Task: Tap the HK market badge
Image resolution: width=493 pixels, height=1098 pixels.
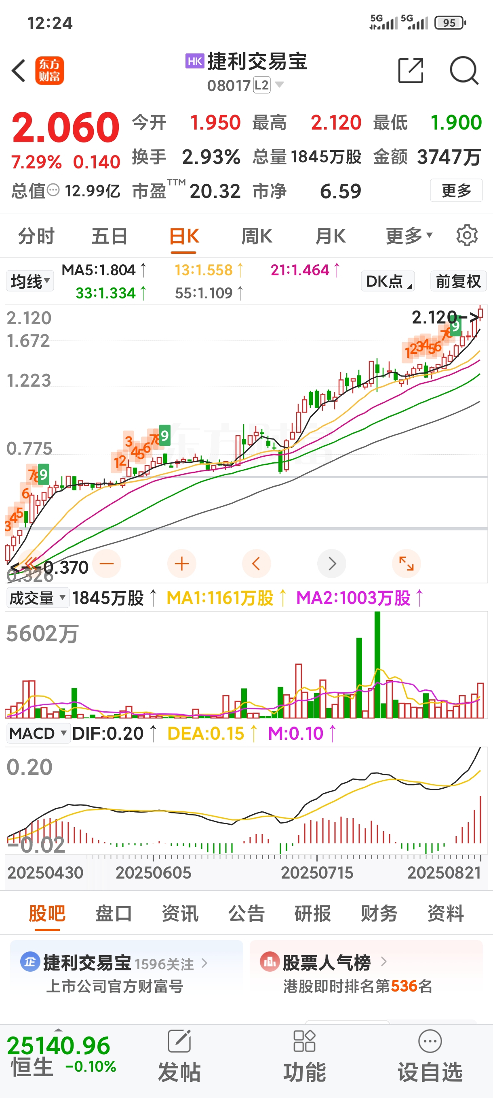Action: point(195,61)
